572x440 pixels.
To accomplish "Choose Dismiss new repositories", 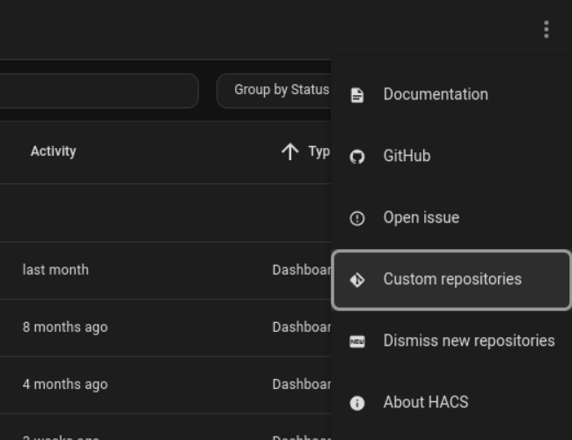I will coord(451,341).
